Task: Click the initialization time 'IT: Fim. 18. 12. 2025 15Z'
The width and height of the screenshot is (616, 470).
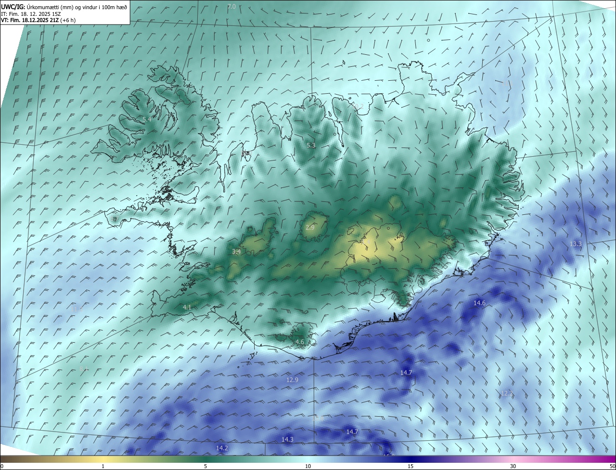Action: pyautogui.click(x=30, y=13)
